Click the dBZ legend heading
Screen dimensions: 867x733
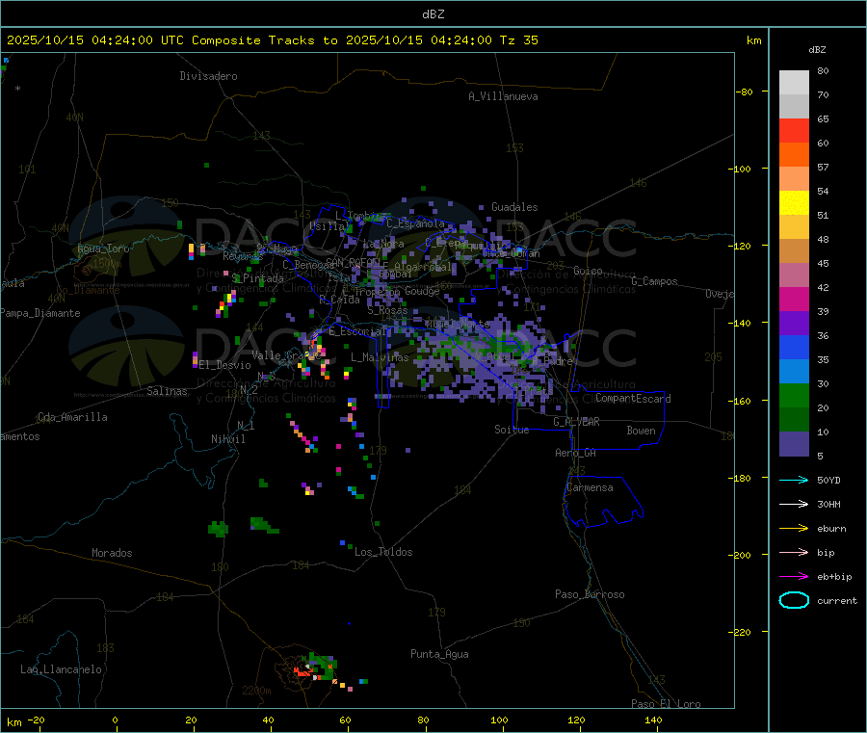(x=817, y=50)
